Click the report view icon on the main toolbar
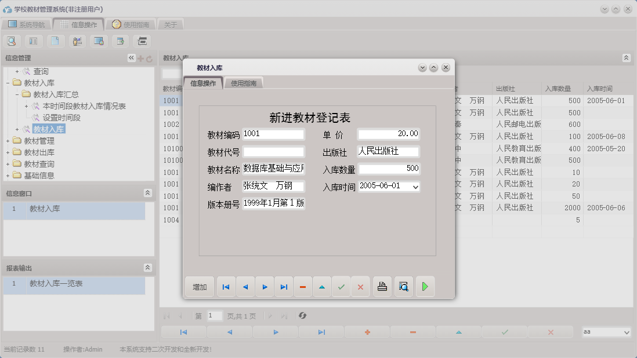Viewport: 637px width, 358px height. (x=32, y=41)
